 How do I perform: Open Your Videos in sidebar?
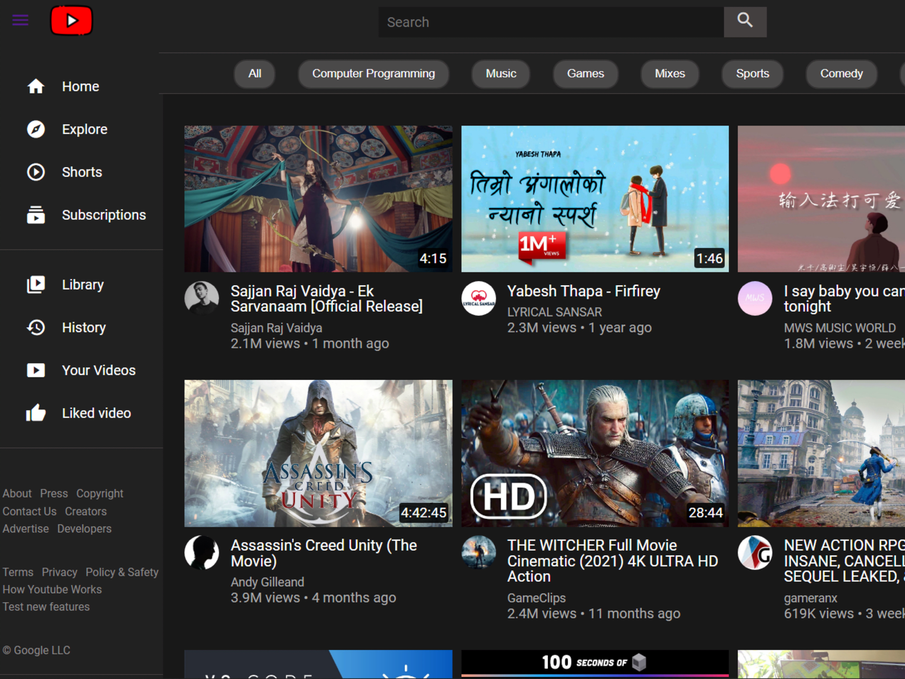(99, 370)
